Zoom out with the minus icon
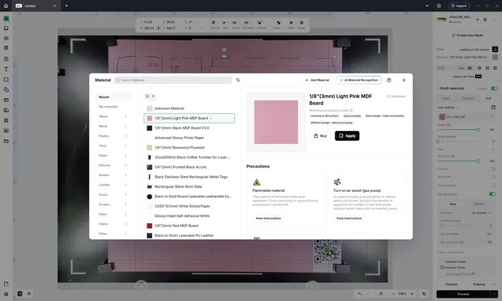The height and width of the screenshot is (301, 502). [393, 294]
